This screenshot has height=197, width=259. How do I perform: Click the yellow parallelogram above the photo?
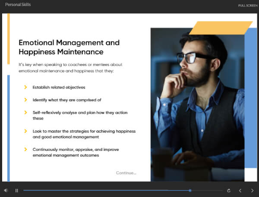(220, 28)
